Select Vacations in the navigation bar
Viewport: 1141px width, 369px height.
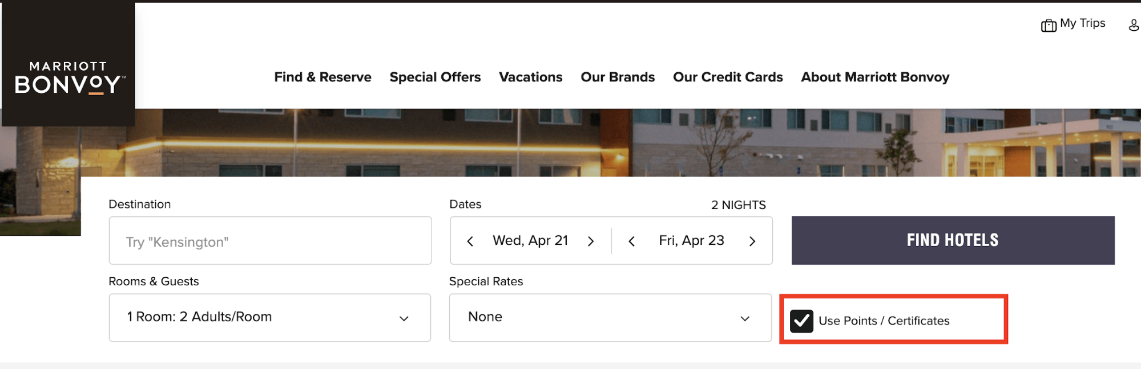tap(530, 77)
